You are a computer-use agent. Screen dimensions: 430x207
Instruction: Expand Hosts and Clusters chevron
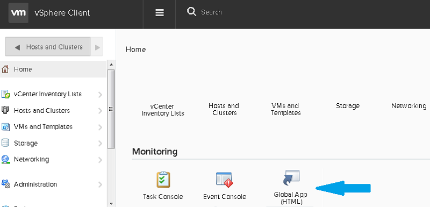point(100,111)
